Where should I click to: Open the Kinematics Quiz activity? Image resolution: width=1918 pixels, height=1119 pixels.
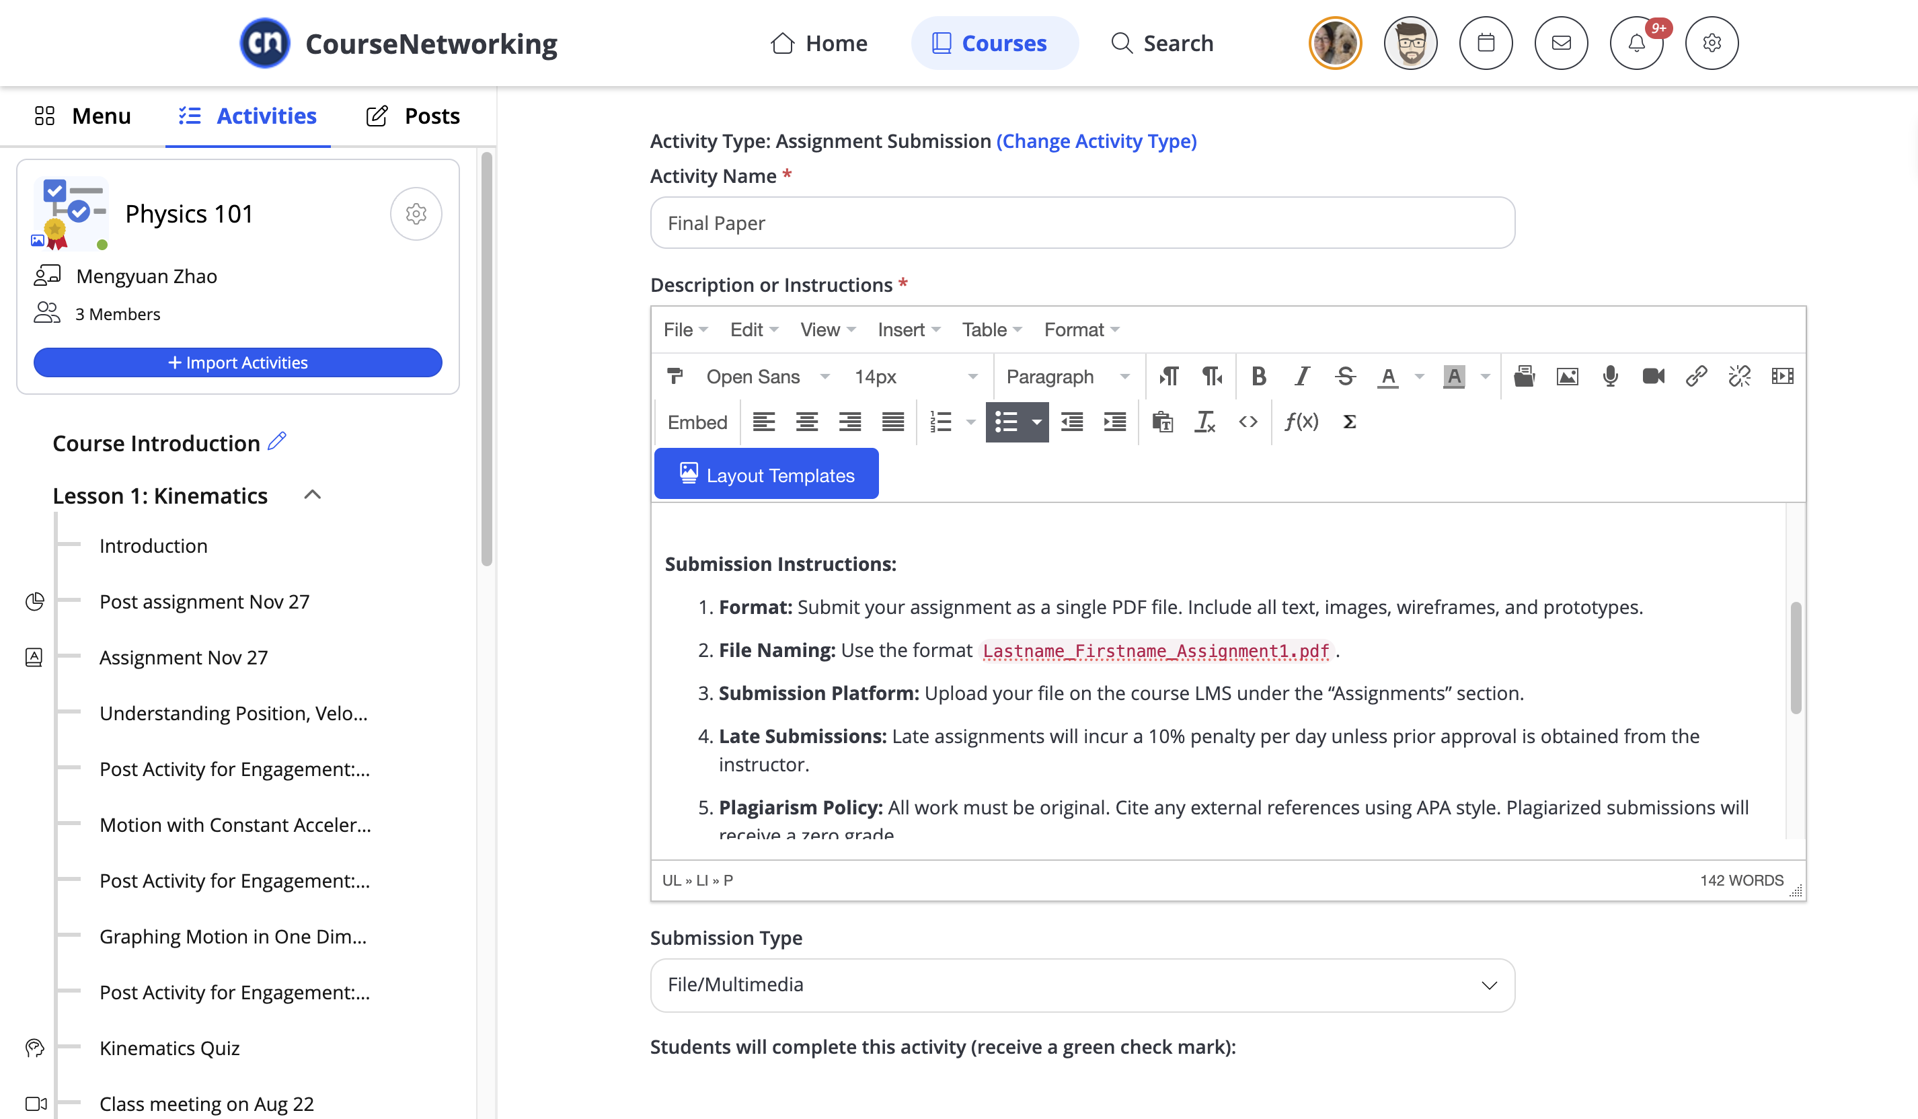[x=169, y=1048]
